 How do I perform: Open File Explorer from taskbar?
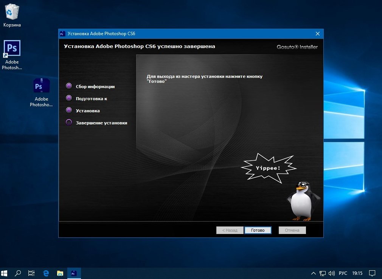pyautogui.click(x=60, y=273)
